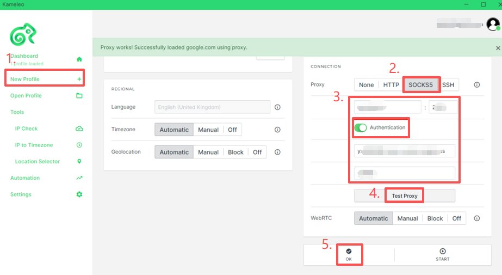
Task: Open IP Check cloud icon
Action: tap(79, 129)
